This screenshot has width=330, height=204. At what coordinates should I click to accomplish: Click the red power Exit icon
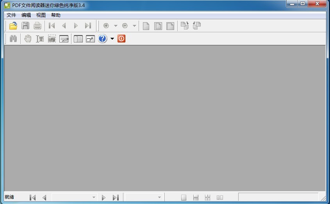pyautogui.click(x=121, y=39)
